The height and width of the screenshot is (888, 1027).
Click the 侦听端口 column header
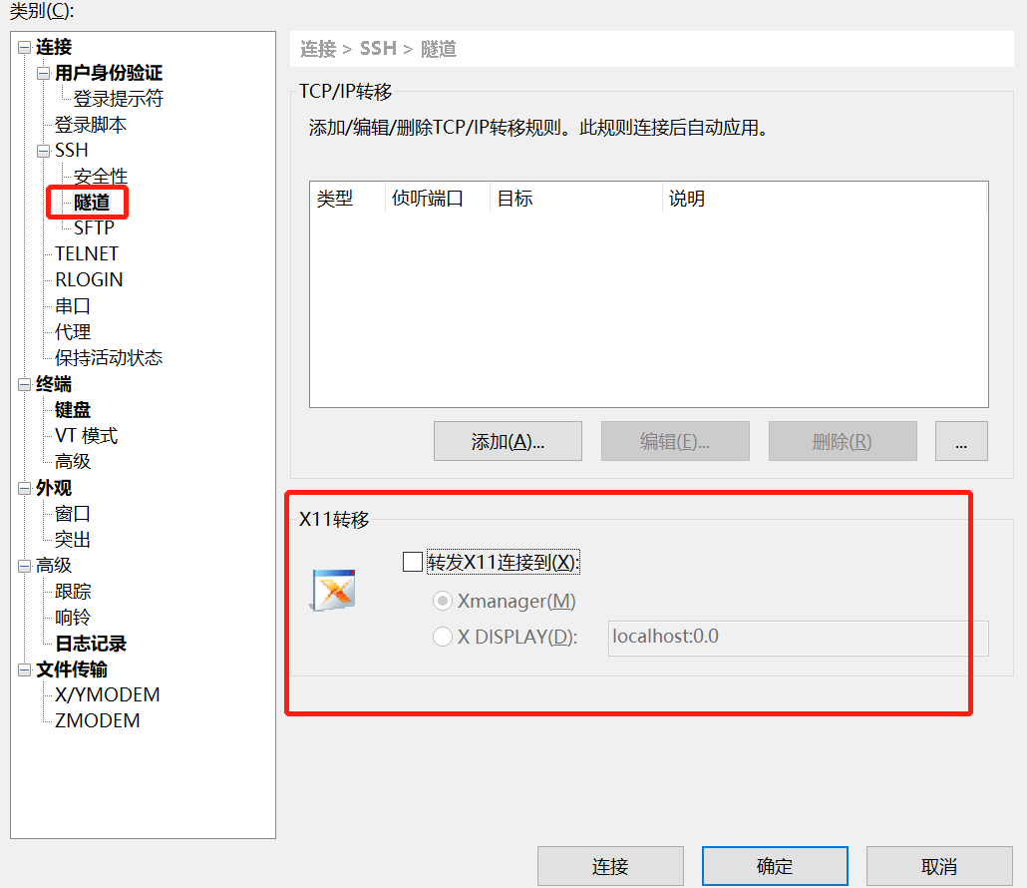pyautogui.click(x=438, y=198)
